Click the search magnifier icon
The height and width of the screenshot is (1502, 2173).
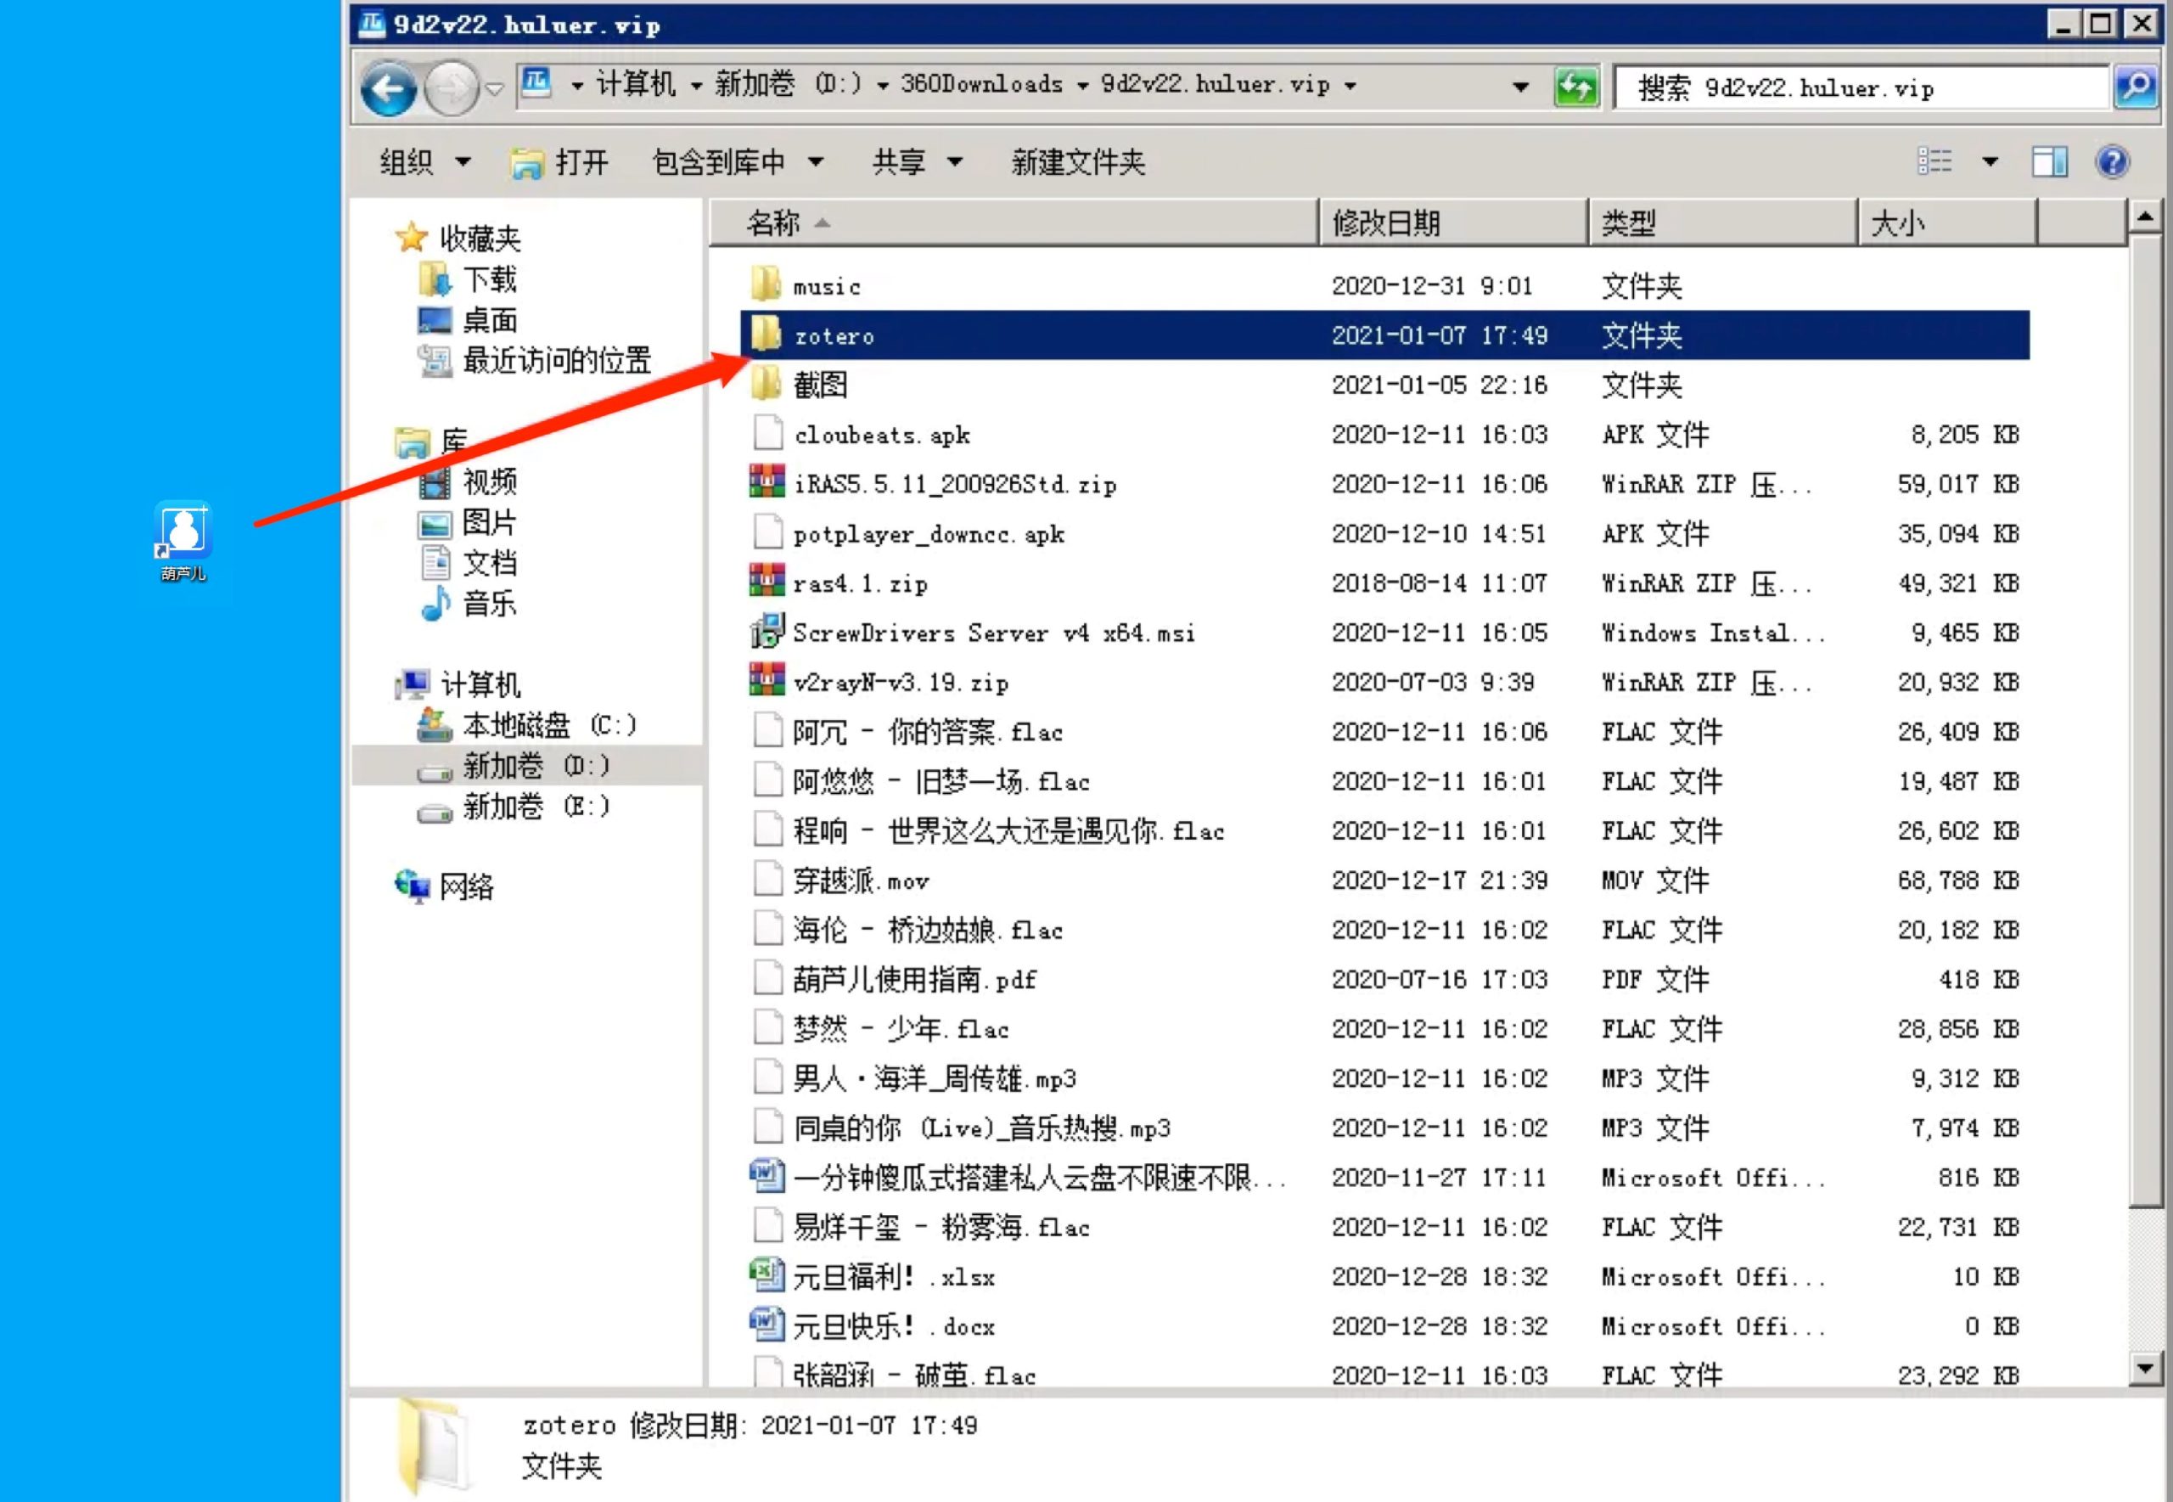(x=2136, y=87)
